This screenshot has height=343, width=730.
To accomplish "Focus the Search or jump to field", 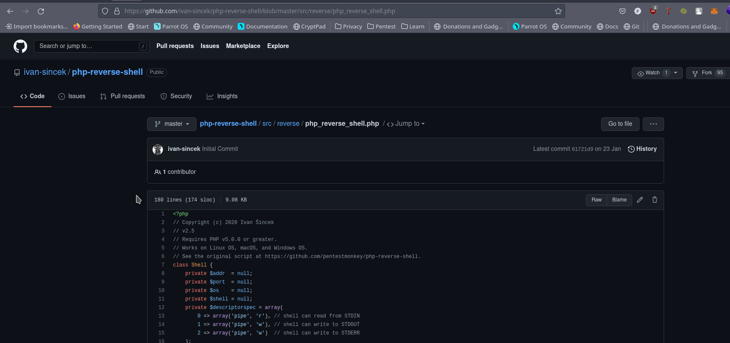I will pyautogui.click(x=91, y=46).
